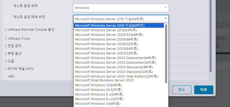Click the VBS row label
230x107 pixels.
click(11, 77)
